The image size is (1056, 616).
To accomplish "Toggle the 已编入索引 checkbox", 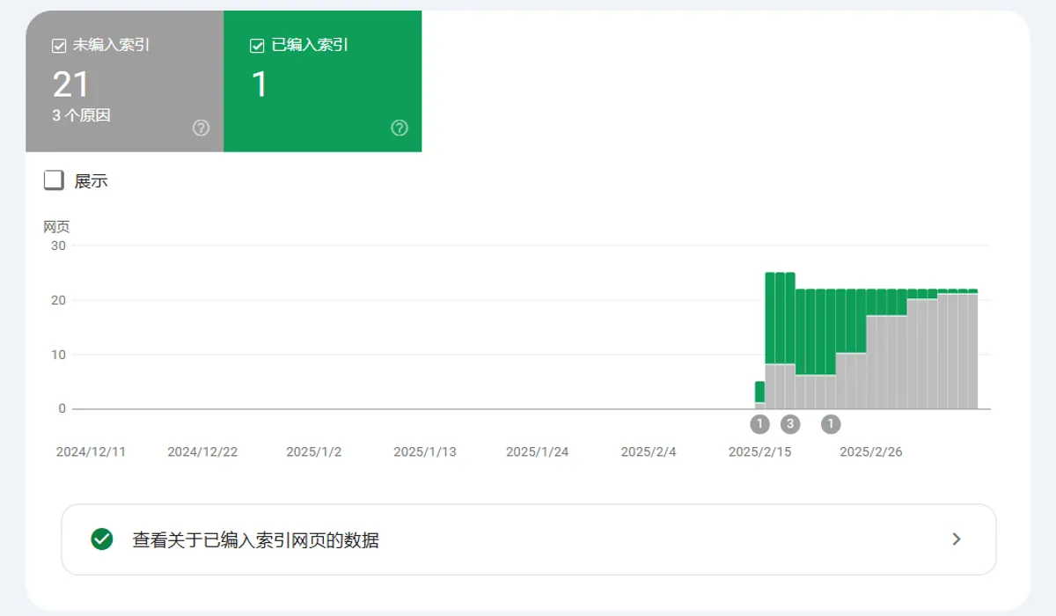I will coord(258,46).
